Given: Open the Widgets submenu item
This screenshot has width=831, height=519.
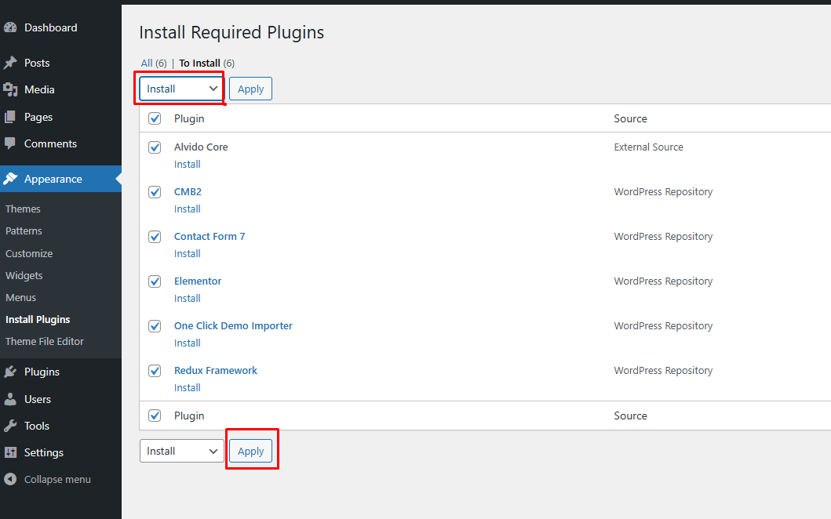Looking at the screenshot, I should (24, 275).
